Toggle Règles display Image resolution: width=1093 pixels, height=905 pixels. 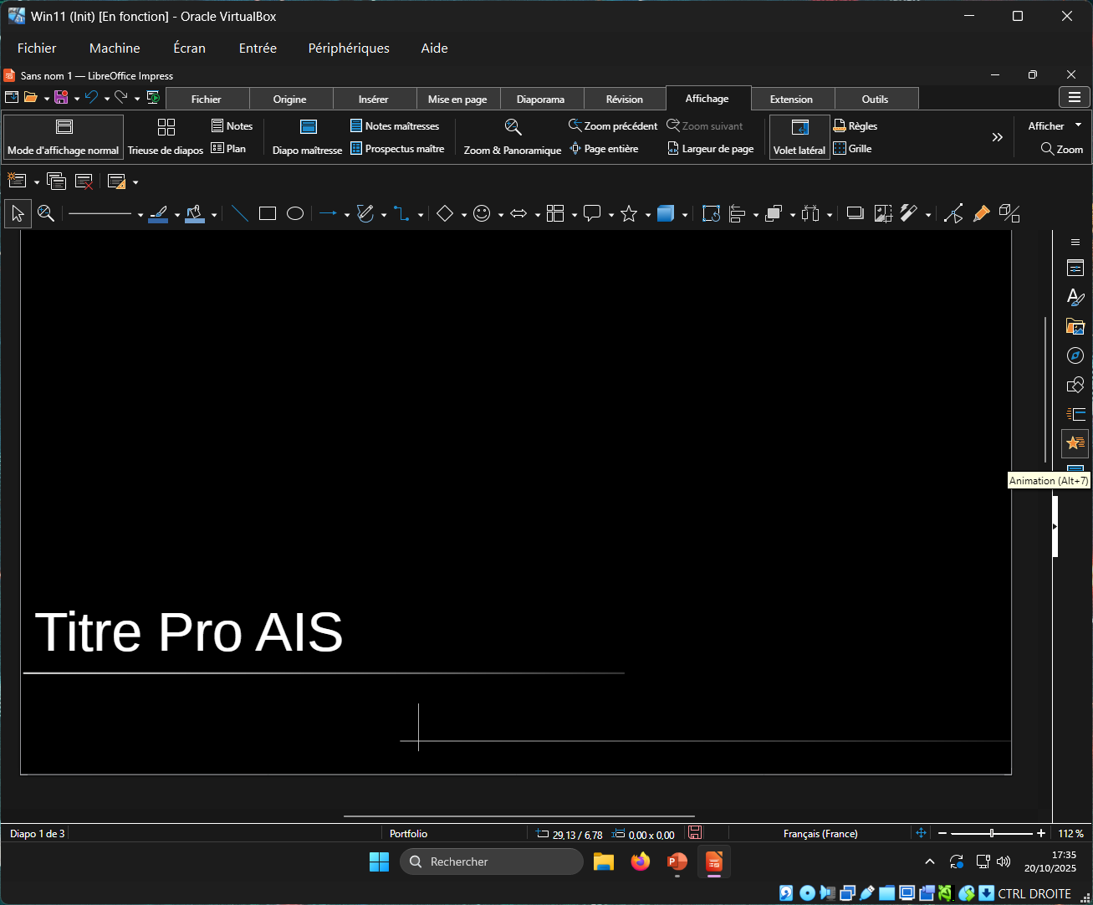click(x=856, y=126)
